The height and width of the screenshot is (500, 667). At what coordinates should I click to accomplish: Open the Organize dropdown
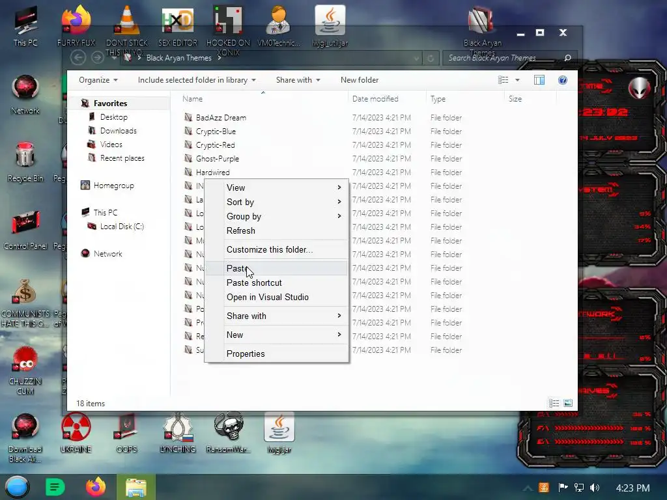(98, 80)
